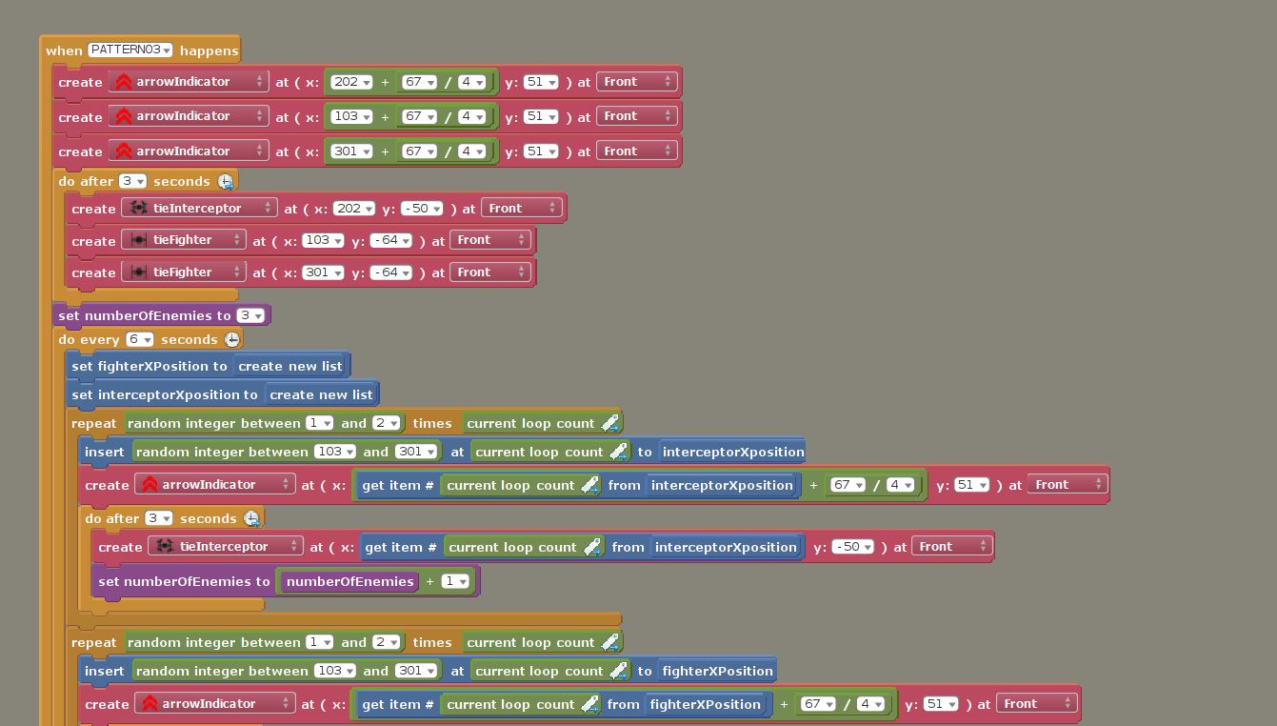Click 'set numberOfEnemies to' label above 'do every'

[145, 315]
